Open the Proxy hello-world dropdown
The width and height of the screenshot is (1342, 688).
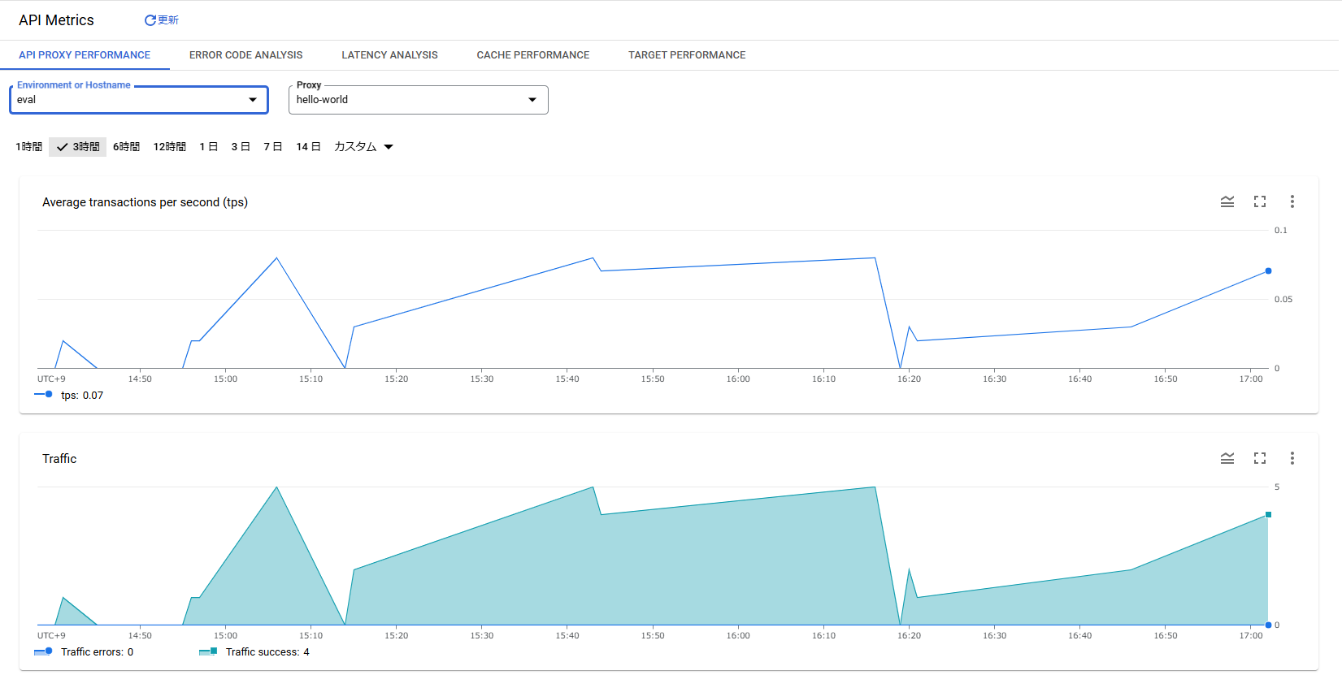pos(418,100)
